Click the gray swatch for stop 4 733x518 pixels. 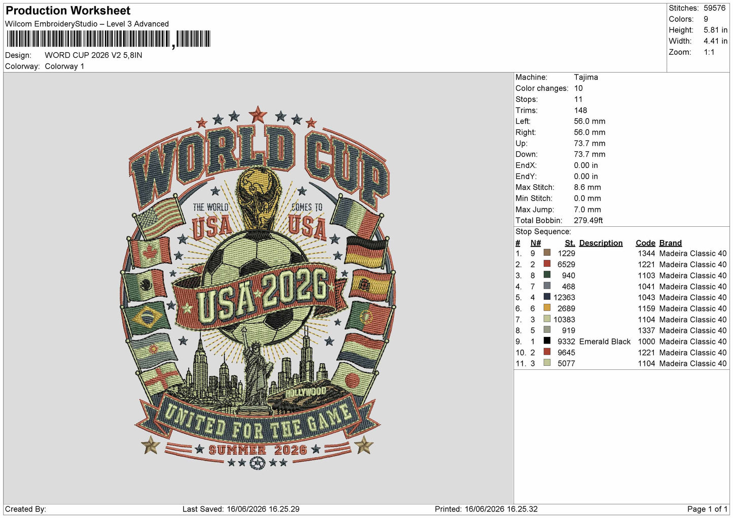point(547,286)
